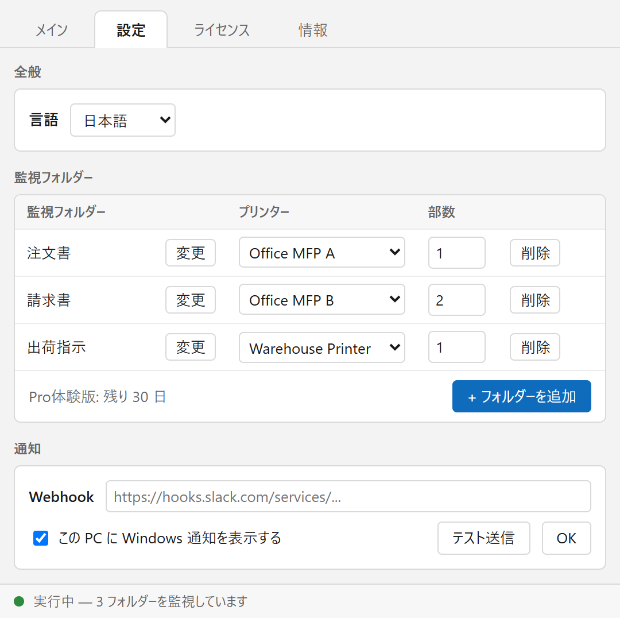Screen dimensions: 620x618
Task: Click the プリンター column header
Action: point(263,212)
